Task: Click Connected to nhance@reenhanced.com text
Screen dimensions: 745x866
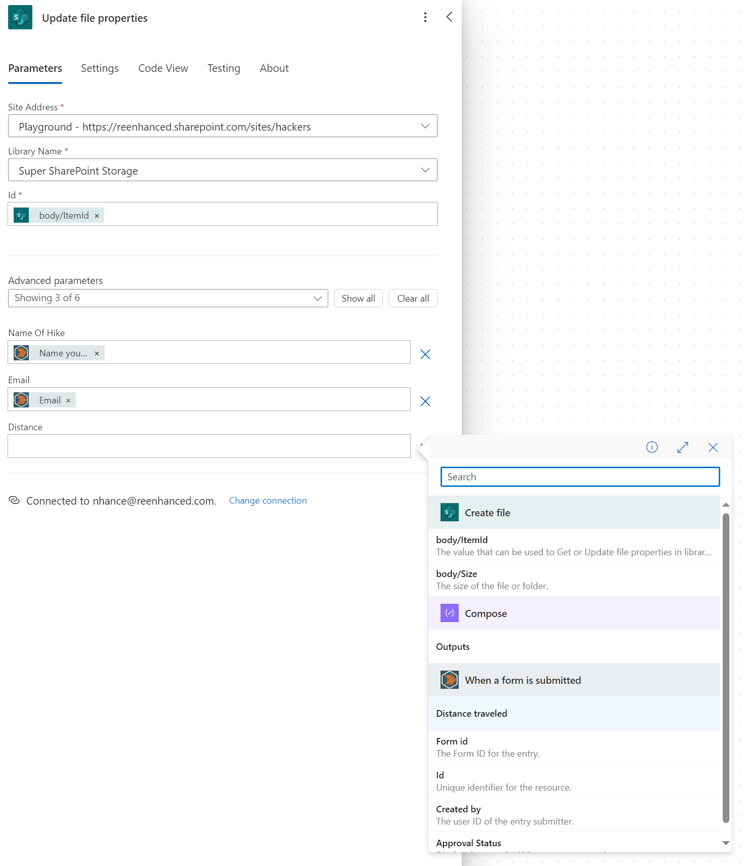Action: tap(121, 501)
